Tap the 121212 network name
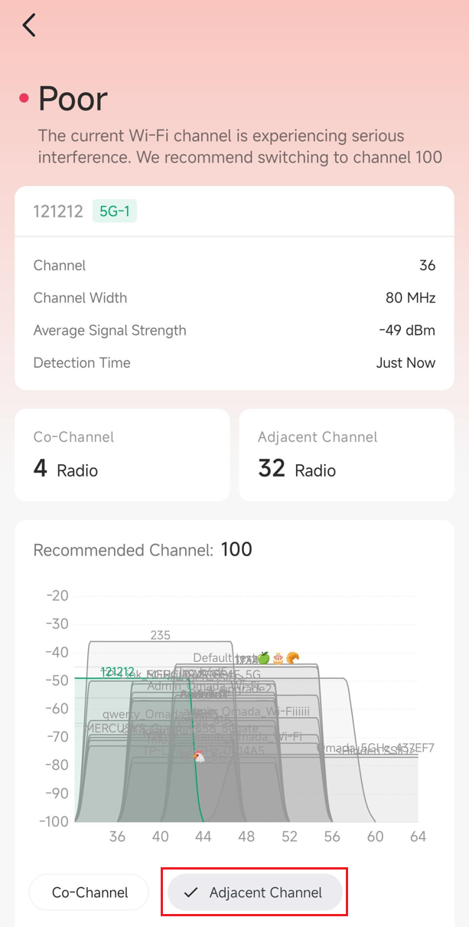The image size is (469, 927). (x=58, y=211)
